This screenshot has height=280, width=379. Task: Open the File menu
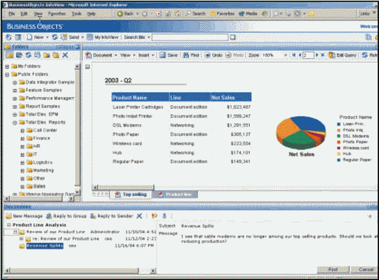point(12,14)
